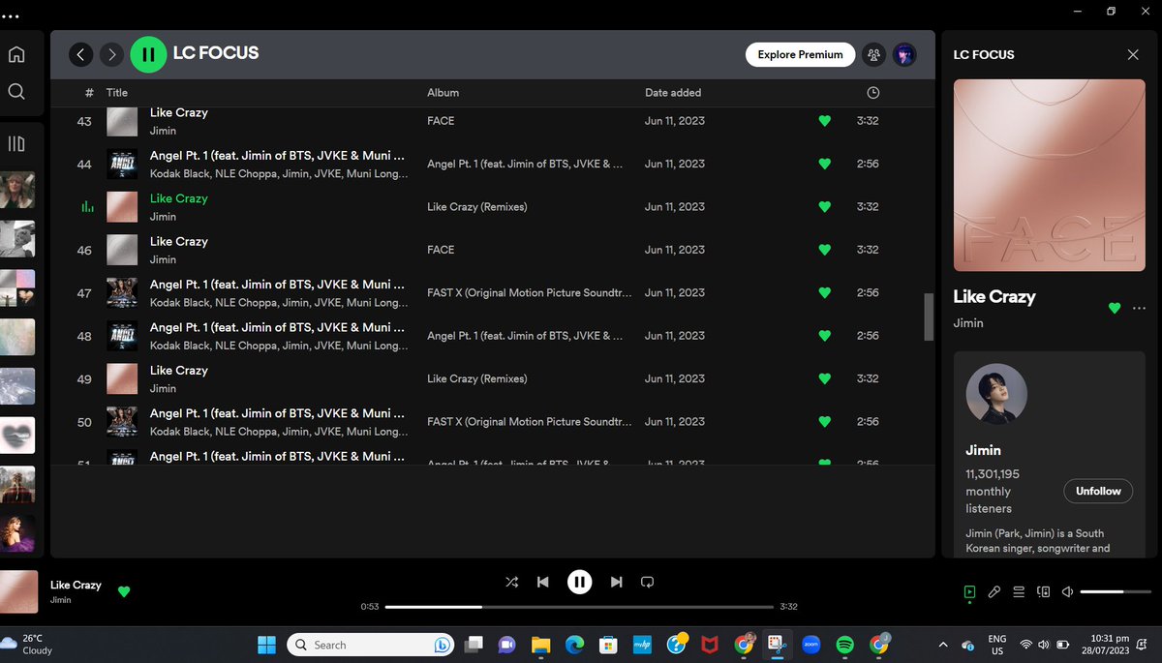Click the playlist vertical scrollbar thumb
The width and height of the screenshot is (1162, 663).
click(x=930, y=317)
